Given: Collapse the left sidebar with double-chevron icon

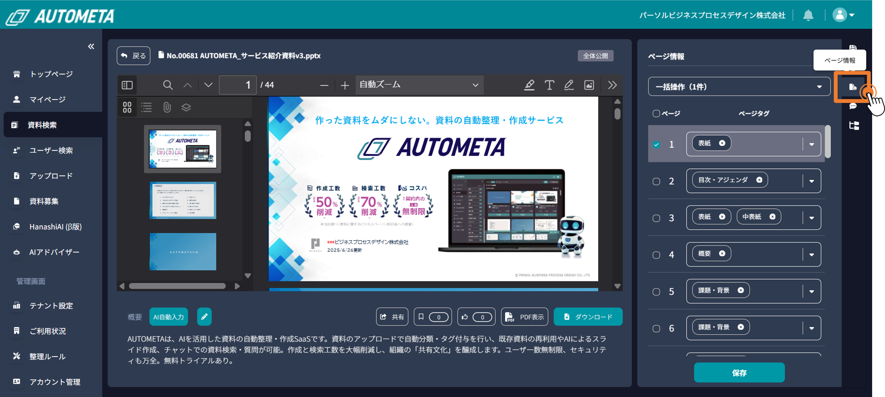Looking at the screenshot, I should coord(91,46).
